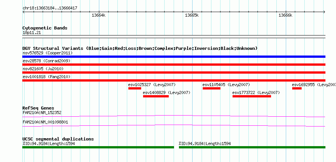Click the second green segmental duplication bar
Image resolution: width=336 pixels, height=162 pixels.
252,147
